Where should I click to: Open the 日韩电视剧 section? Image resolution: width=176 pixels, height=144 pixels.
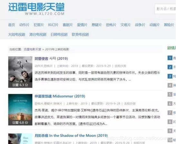(59, 34)
